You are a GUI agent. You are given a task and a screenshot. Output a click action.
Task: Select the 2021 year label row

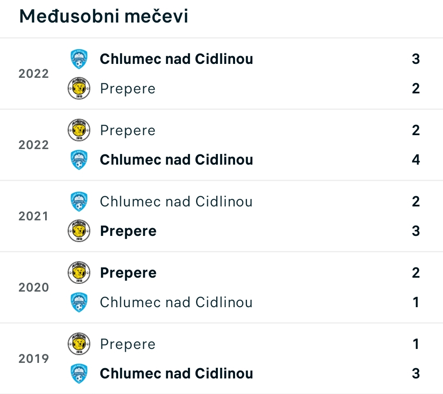coord(33,216)
